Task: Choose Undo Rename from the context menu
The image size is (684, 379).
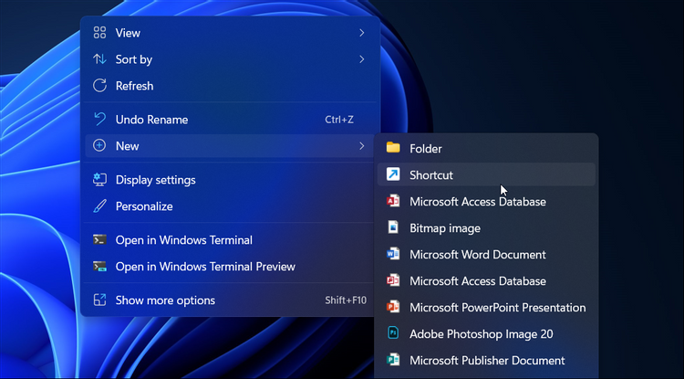Action: [151, 120]
